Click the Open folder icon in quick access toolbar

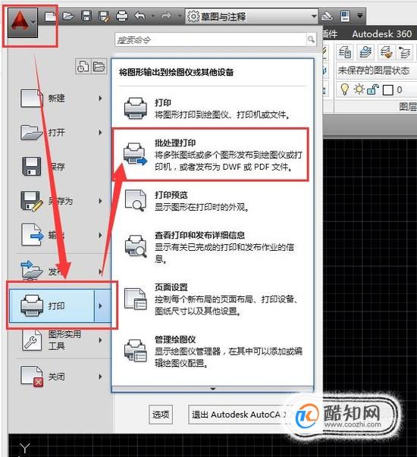click(68, 16)
